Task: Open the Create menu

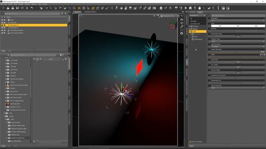Action: [10, 4]
